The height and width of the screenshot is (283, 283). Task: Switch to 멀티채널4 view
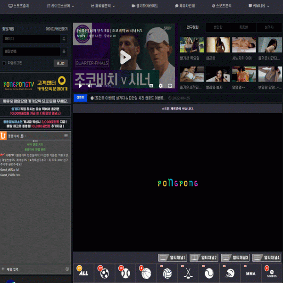tap(266, 258)
